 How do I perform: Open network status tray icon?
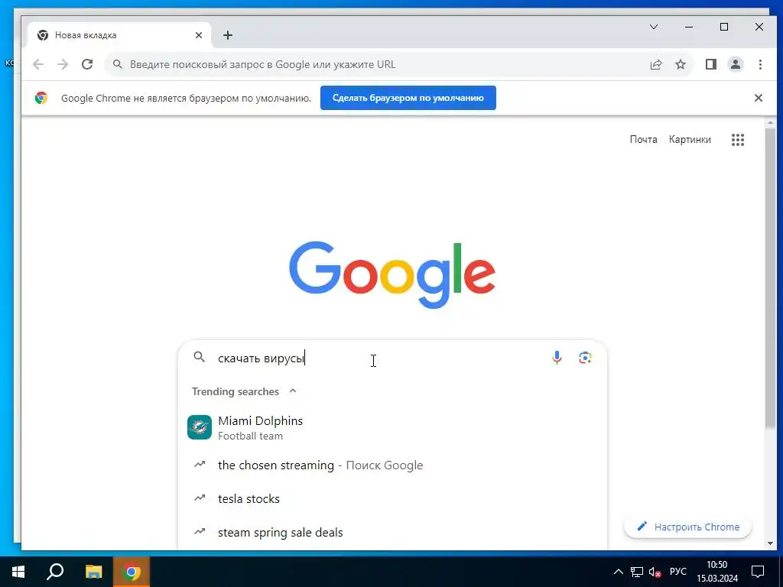[x=637, y=572]
